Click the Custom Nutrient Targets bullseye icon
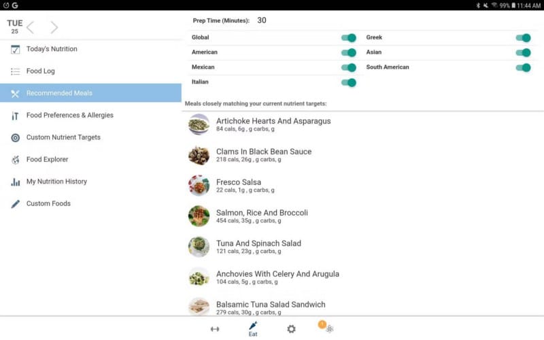Image resolution: width=544 pixels, height=340 pixels. (x=15, y=137)
